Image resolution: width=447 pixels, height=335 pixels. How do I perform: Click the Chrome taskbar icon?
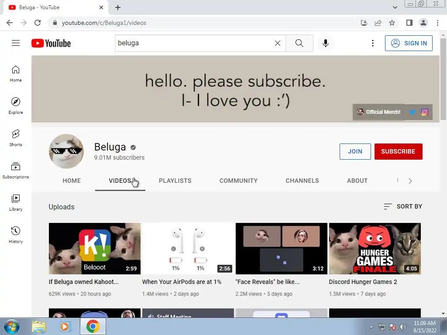point(93,326)
